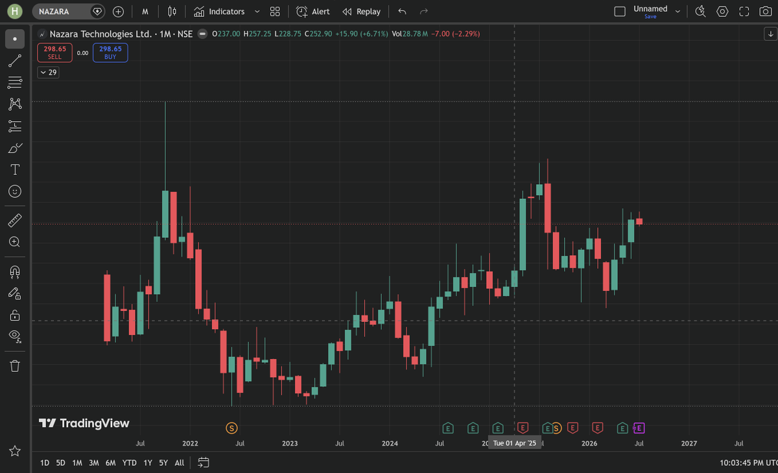Open the M time interval selector
778x473 pixels.
(x=145, y=12)
